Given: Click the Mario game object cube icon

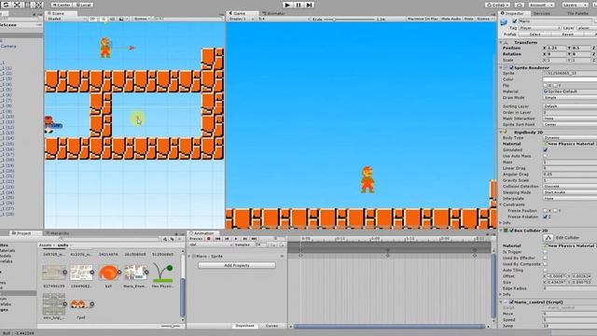Looking at the screenshot, I should coord(504,22).
